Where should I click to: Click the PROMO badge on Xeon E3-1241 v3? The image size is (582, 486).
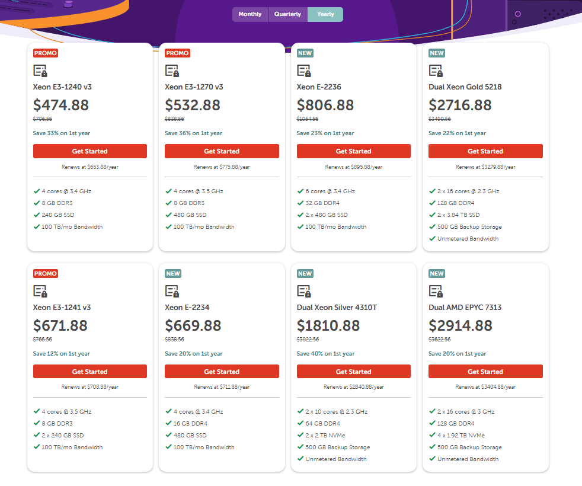45,273
